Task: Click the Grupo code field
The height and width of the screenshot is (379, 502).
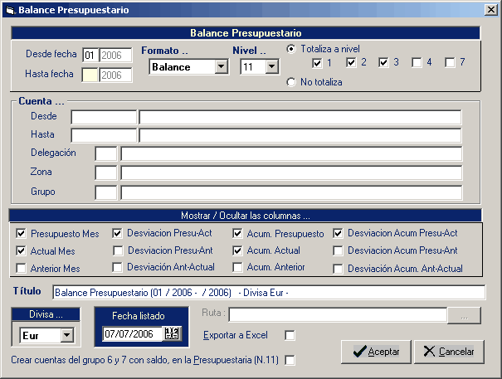Action: 106,192
